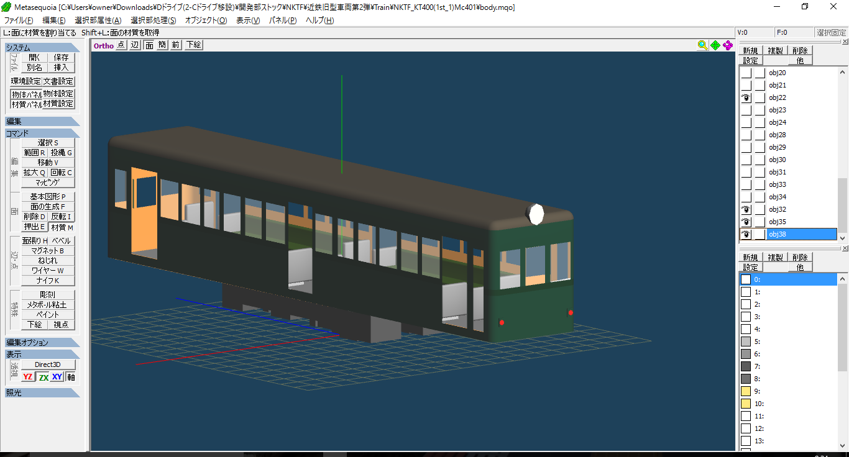Switch to the ZX view
This screenshot has height=457, width=849.
tap(43, 377)
